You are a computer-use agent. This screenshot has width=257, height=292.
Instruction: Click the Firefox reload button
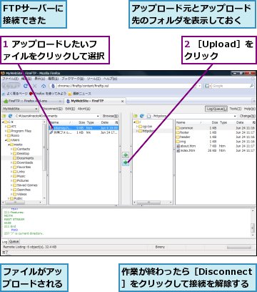pos(26,86)
